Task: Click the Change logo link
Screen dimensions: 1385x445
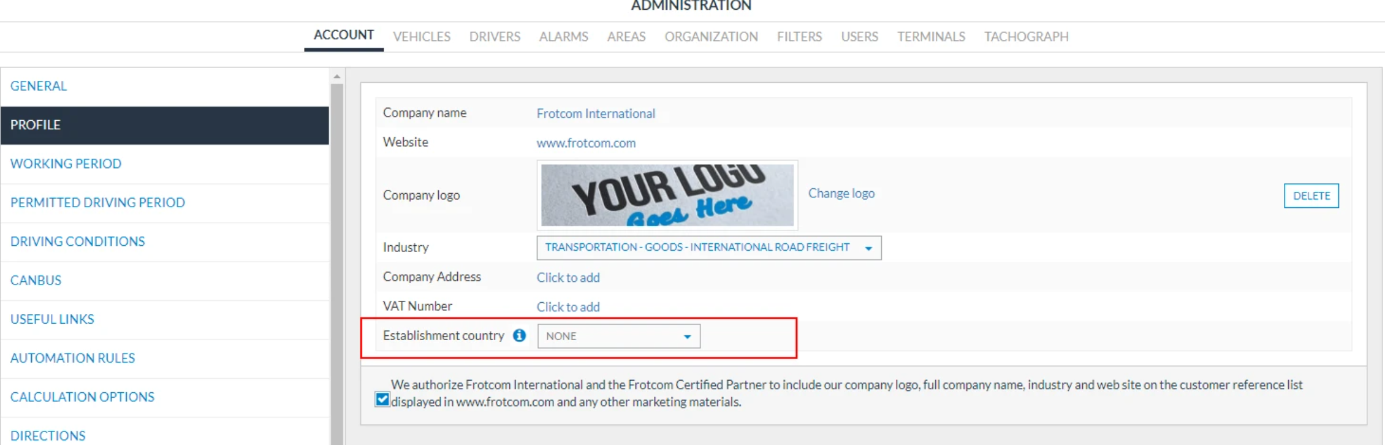Action: [841, 193]
